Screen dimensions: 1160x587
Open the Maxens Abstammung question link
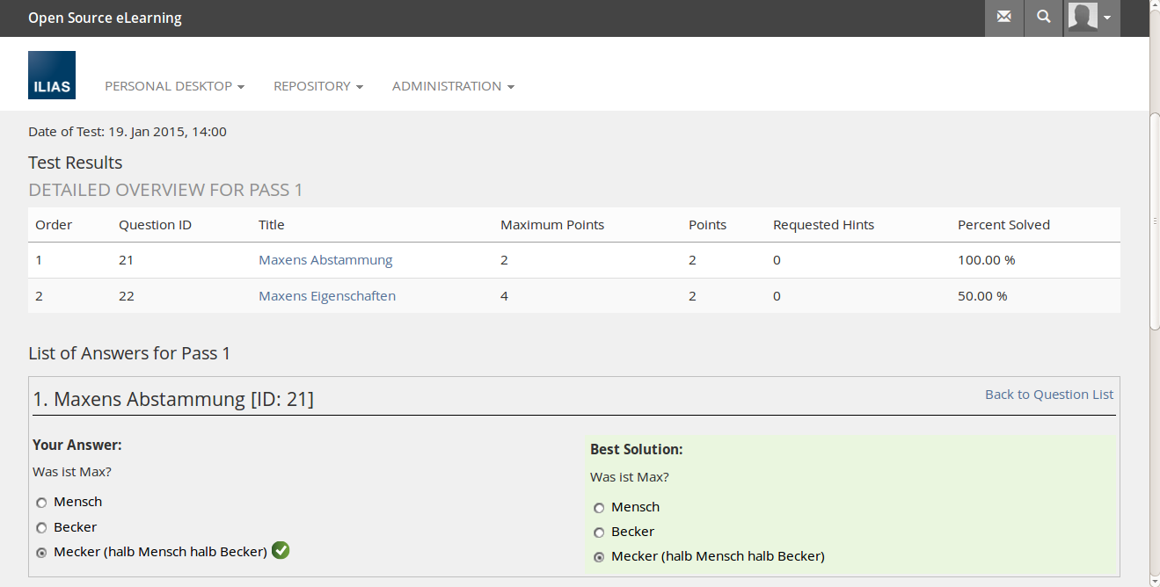tap(325, 260)
